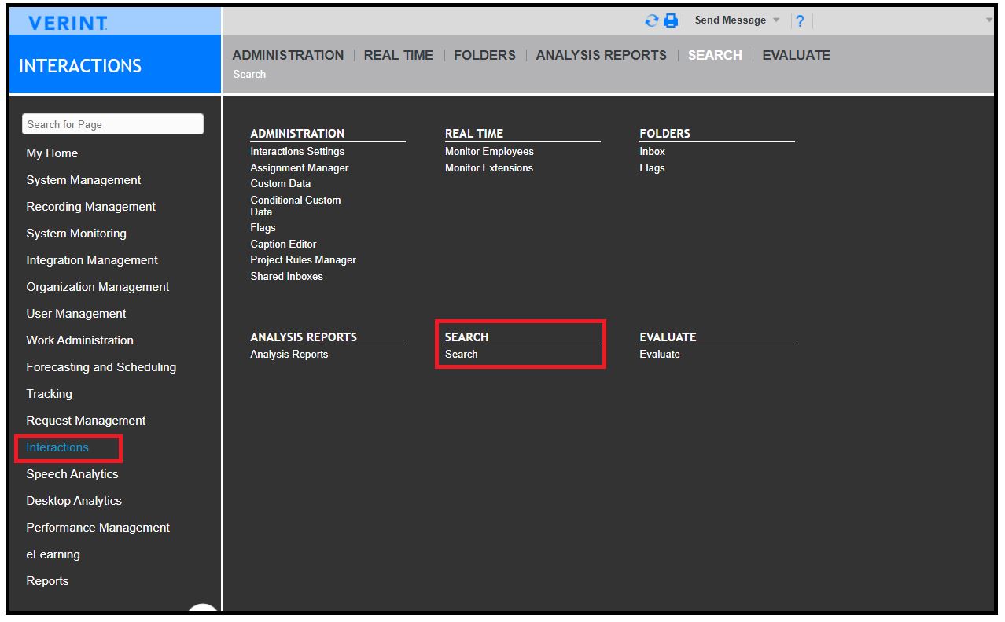Select Interactions in the sidebar
Screen dimensions: 1005x622
point(57,447)
